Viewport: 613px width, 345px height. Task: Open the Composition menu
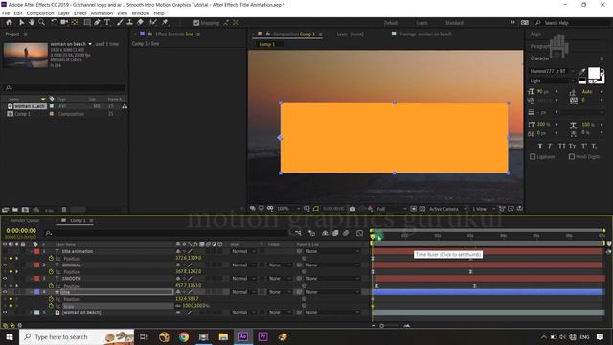pos(40,13)
